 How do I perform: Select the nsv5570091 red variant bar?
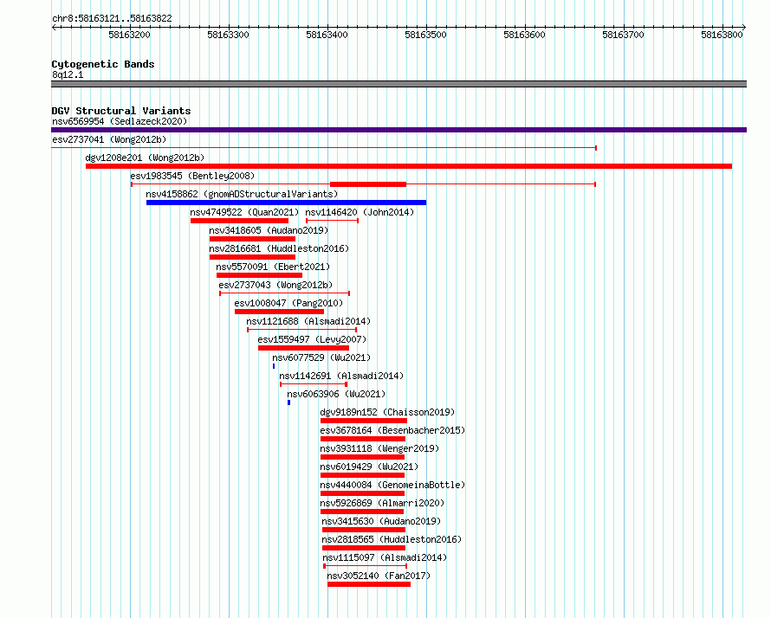259,275
